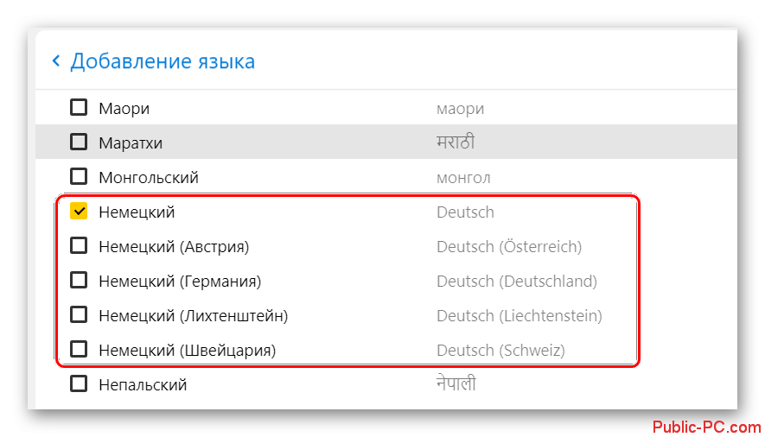Screen dimensions: 765x437
Task: Click the back chevron beside Добавление языка
Action: tap(56, 61)
